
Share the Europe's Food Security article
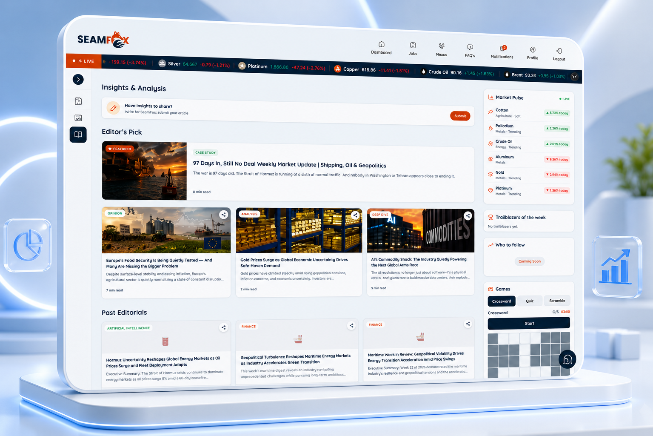[x=224, y=215]
